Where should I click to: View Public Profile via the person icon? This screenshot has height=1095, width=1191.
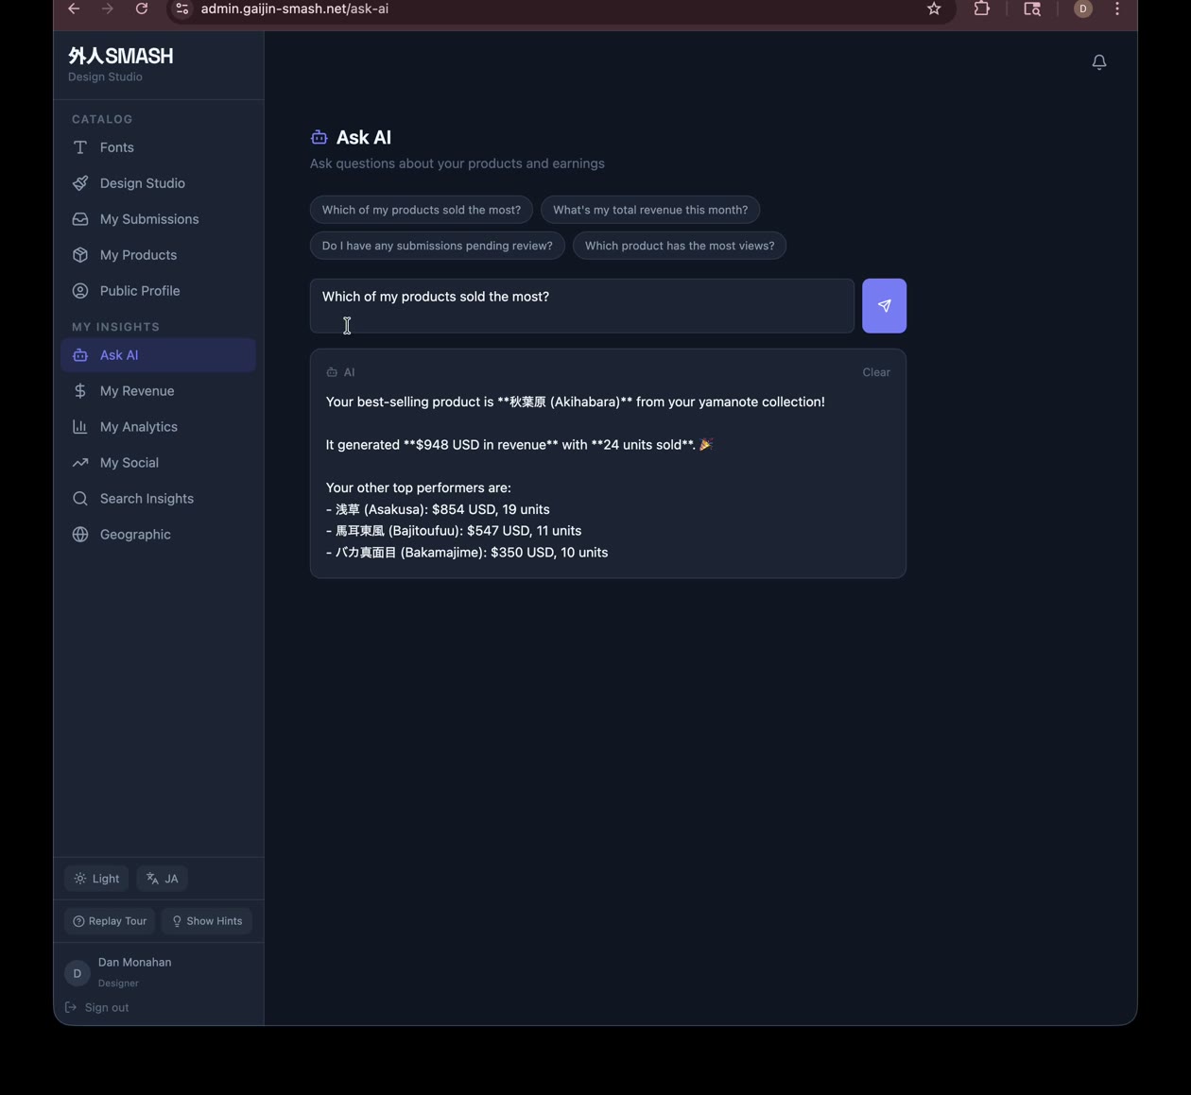[80, 290]
